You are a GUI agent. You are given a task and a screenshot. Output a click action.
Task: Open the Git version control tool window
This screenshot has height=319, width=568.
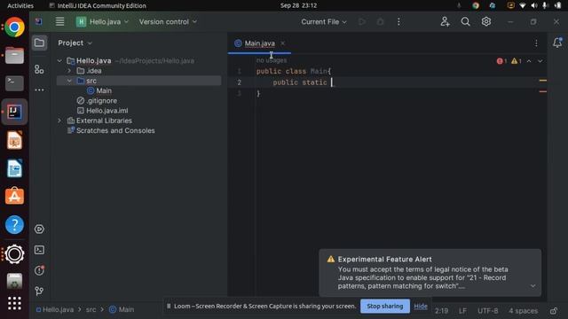[39, 292]
